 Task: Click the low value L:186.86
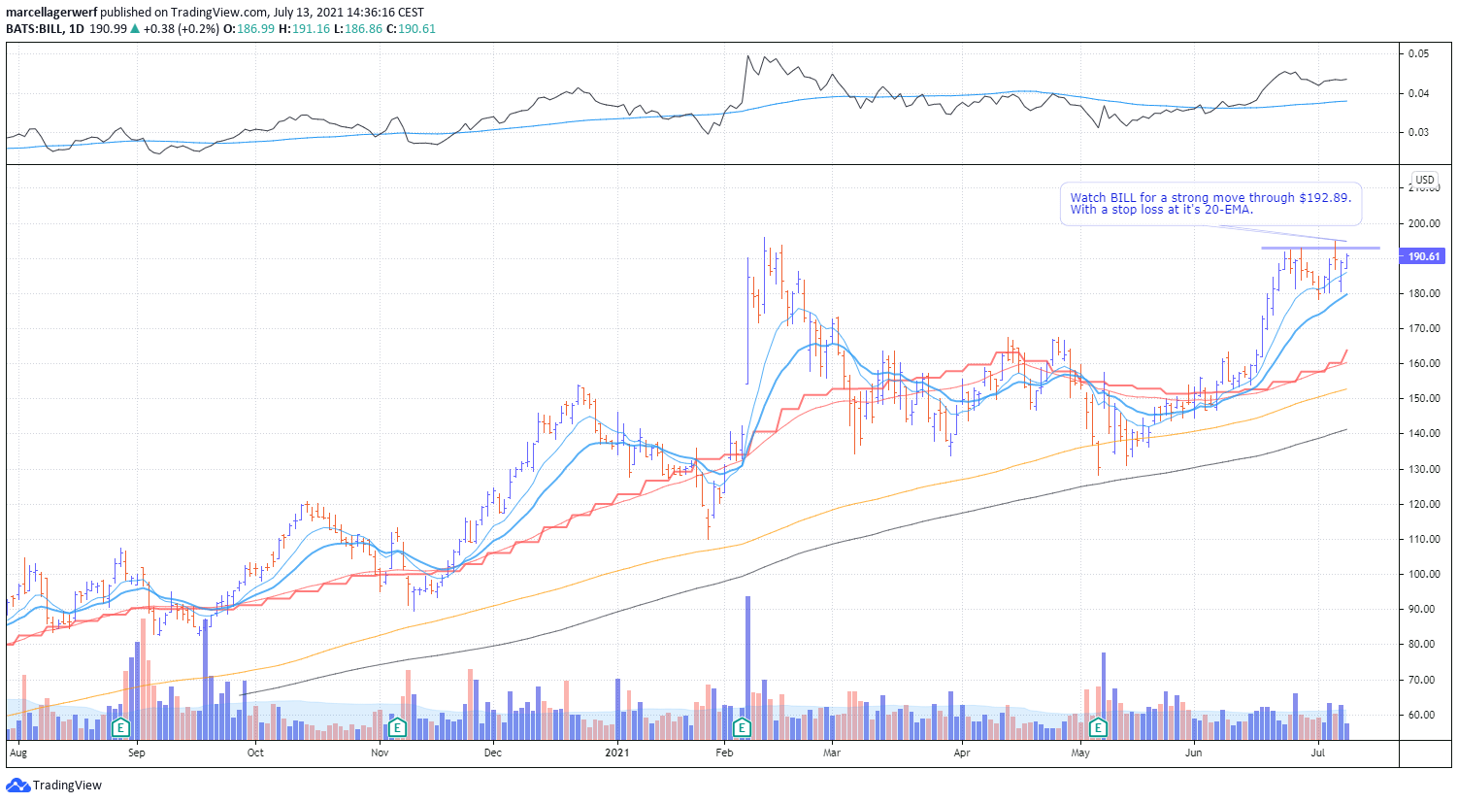[356, 28]
